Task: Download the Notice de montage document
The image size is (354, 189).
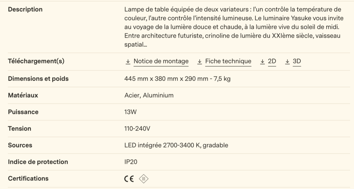Action: (161, 61)
